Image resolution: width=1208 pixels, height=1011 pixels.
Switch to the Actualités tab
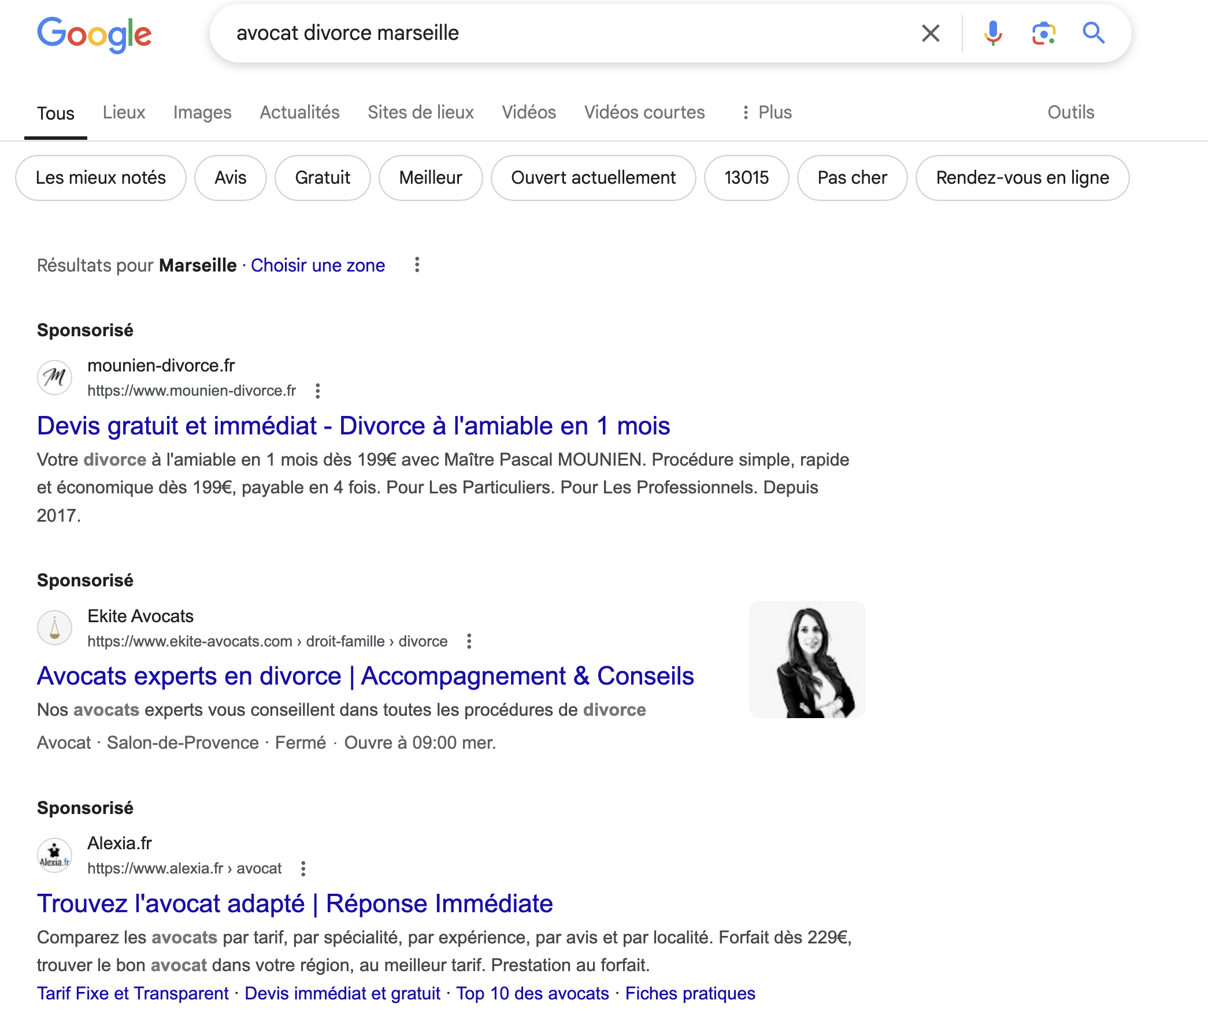[x=299, y=113]
